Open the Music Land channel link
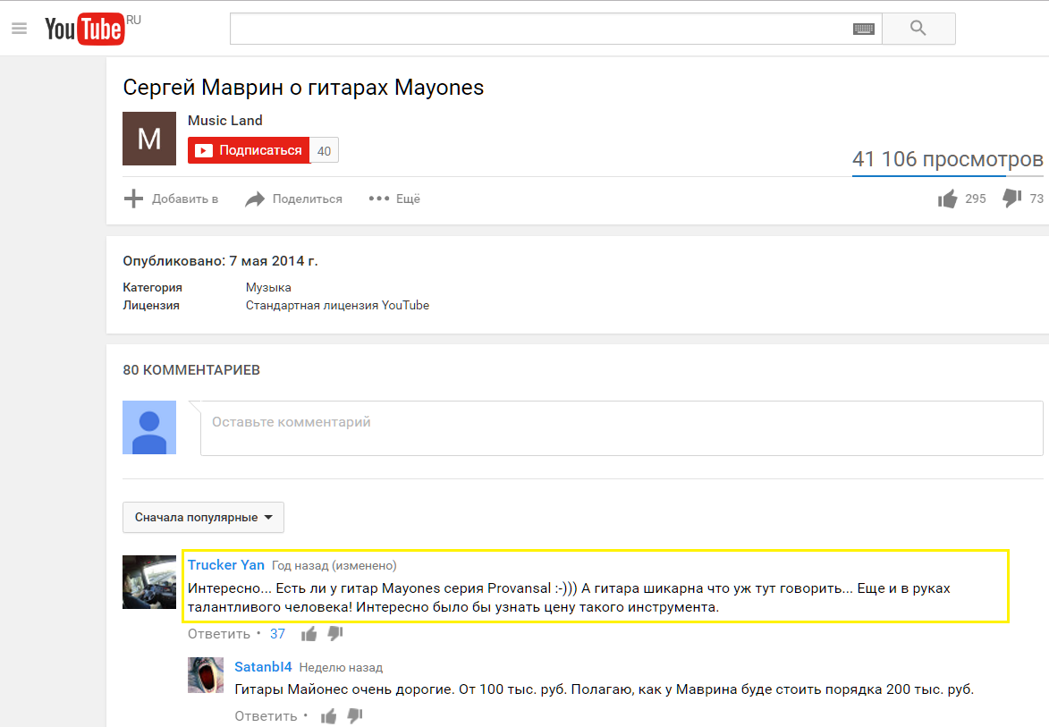1049x727 pixels. 224,121
